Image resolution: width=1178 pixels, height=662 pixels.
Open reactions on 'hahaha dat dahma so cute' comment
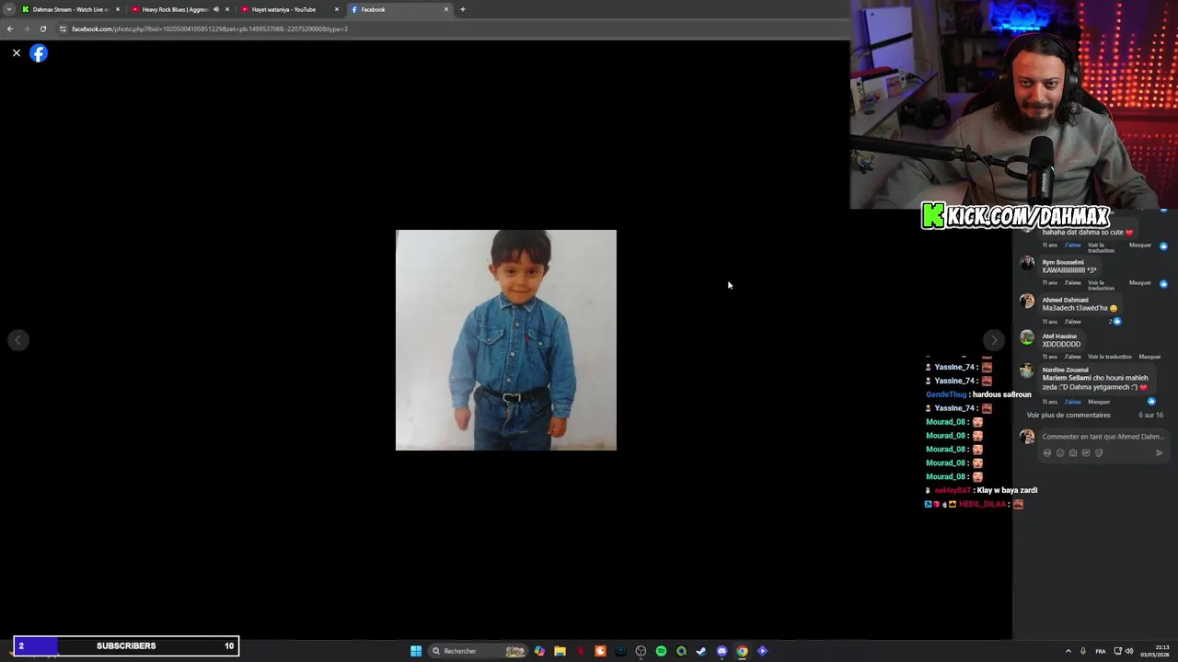coord(1163,245)
